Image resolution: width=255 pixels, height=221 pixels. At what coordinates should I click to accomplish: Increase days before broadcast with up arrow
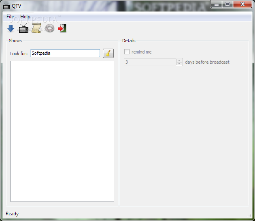coord(179,60)
